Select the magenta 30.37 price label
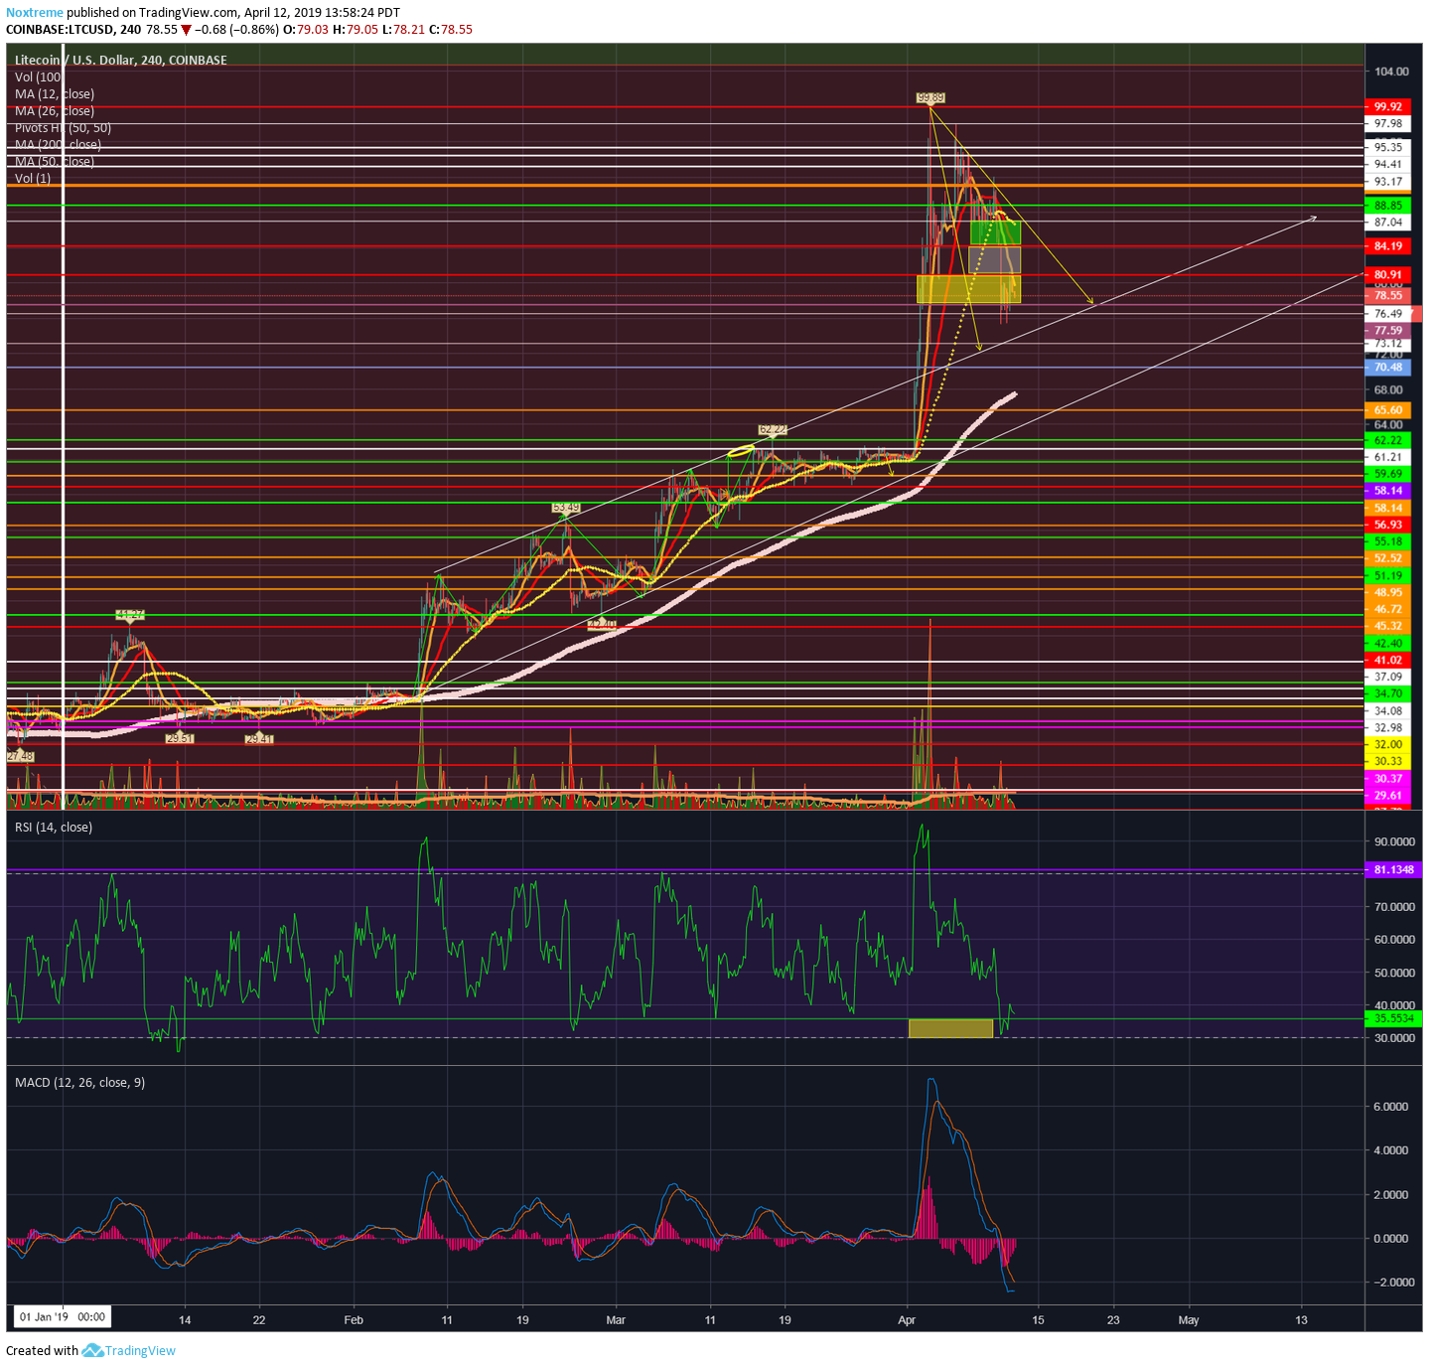This screenshot has height=1368, width=1429. point(1387,778)
